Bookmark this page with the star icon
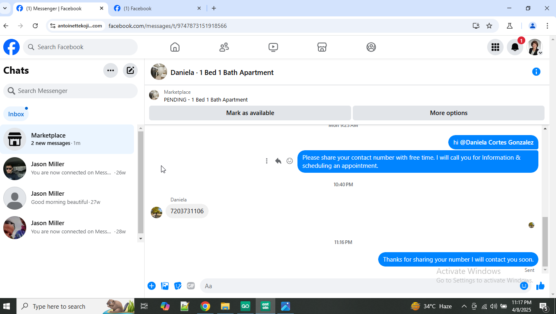This screenshot has width=556, height=314. [489, 26]
